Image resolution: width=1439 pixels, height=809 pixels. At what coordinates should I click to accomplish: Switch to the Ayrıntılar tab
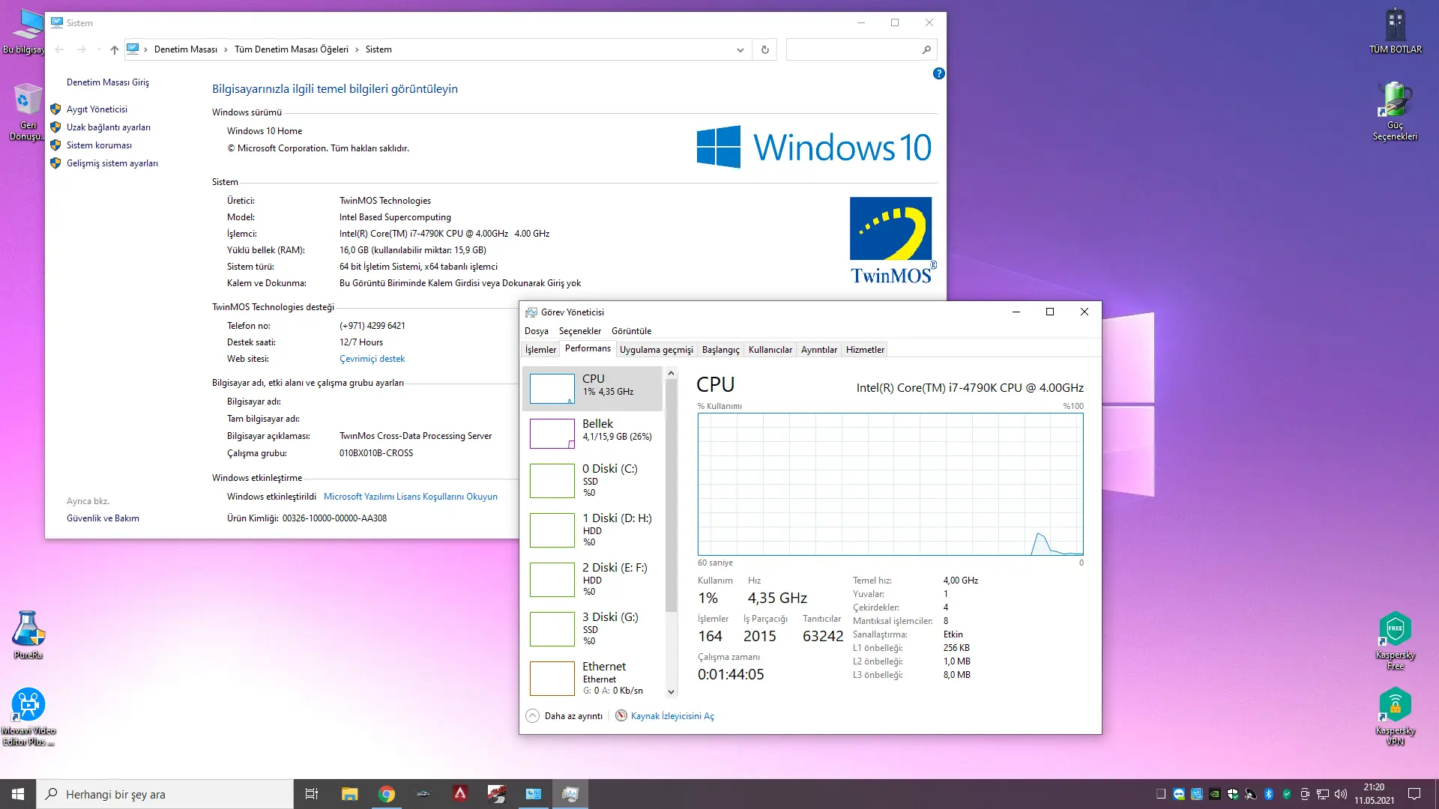[x=818, y=350]
